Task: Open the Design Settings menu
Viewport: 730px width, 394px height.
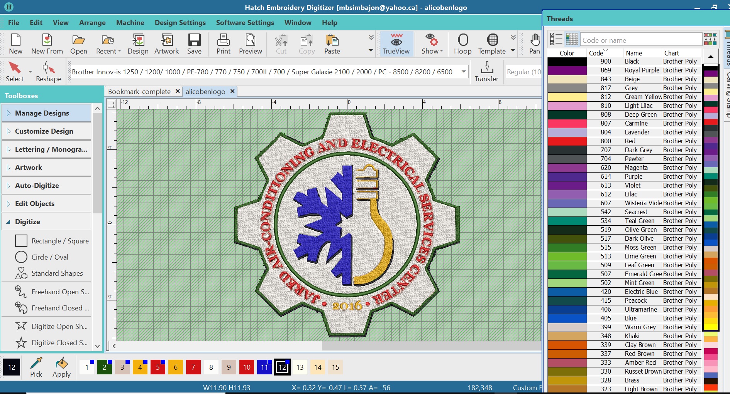Action: (x=180, y=23)
